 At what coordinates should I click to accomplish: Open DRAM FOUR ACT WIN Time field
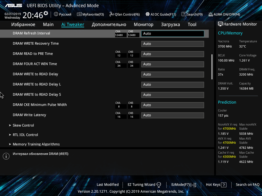pos(173,64)
